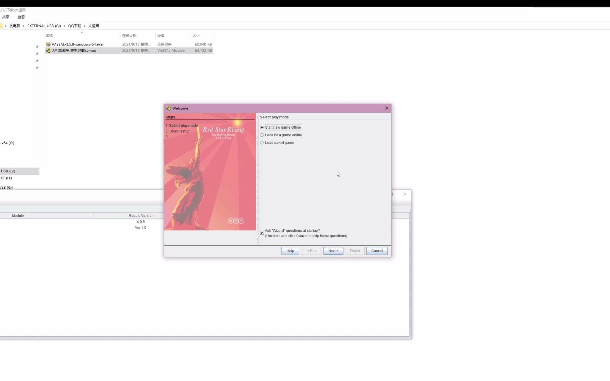Select VASSAL-3.5.8-windows-64.exe file
The image size is (610, 381).
coord(129,44)
